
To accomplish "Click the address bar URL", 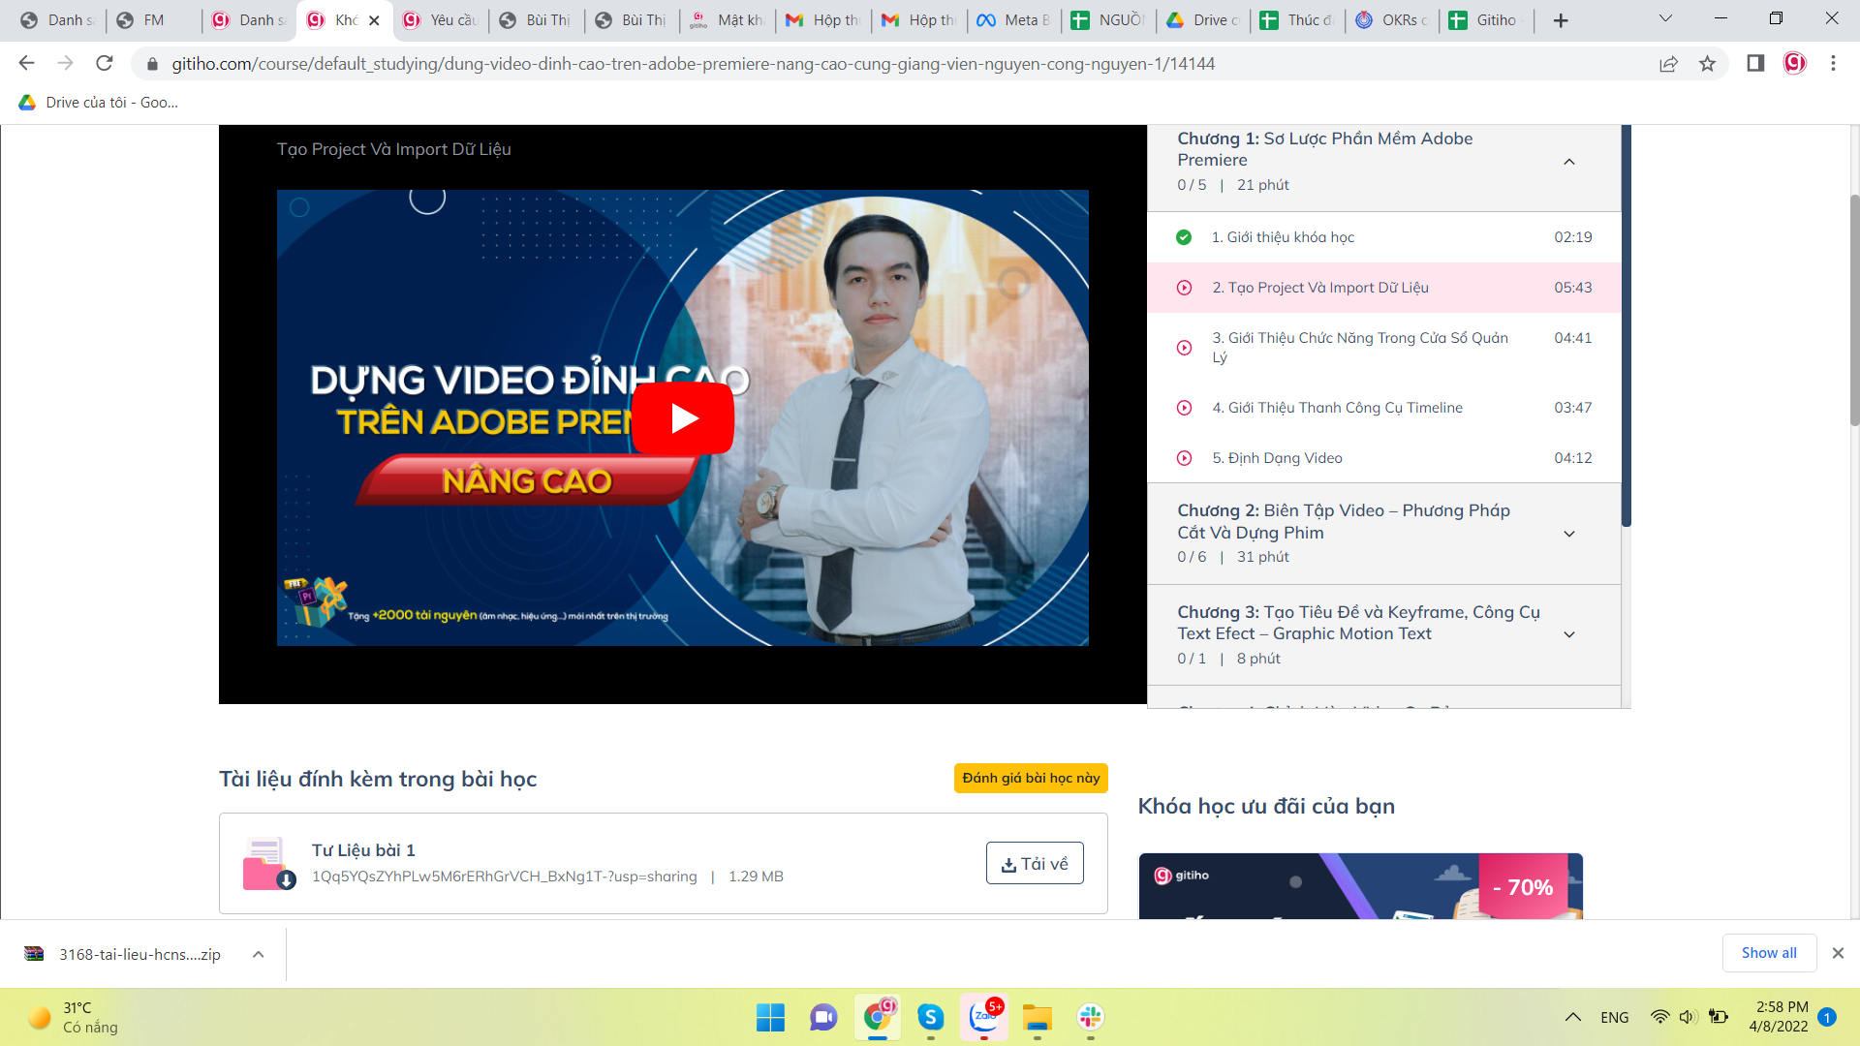I will (x=693, y=63).
